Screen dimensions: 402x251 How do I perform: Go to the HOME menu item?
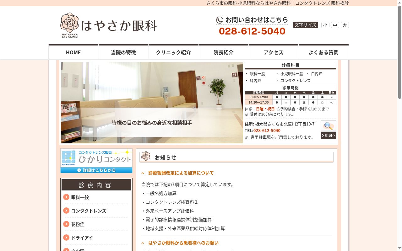click(73, 52)
